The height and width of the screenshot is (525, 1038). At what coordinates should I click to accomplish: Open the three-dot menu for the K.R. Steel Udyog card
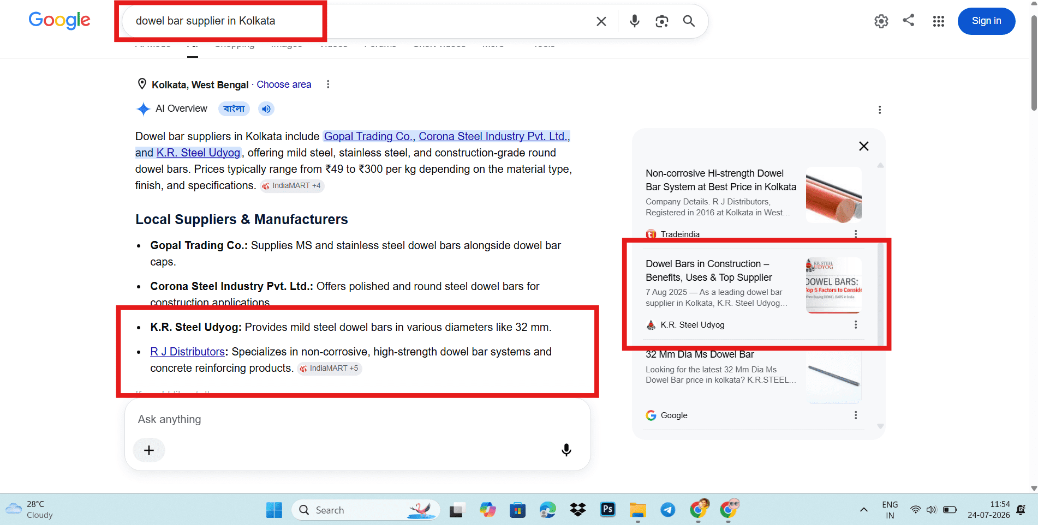click(x=856, y=325)
